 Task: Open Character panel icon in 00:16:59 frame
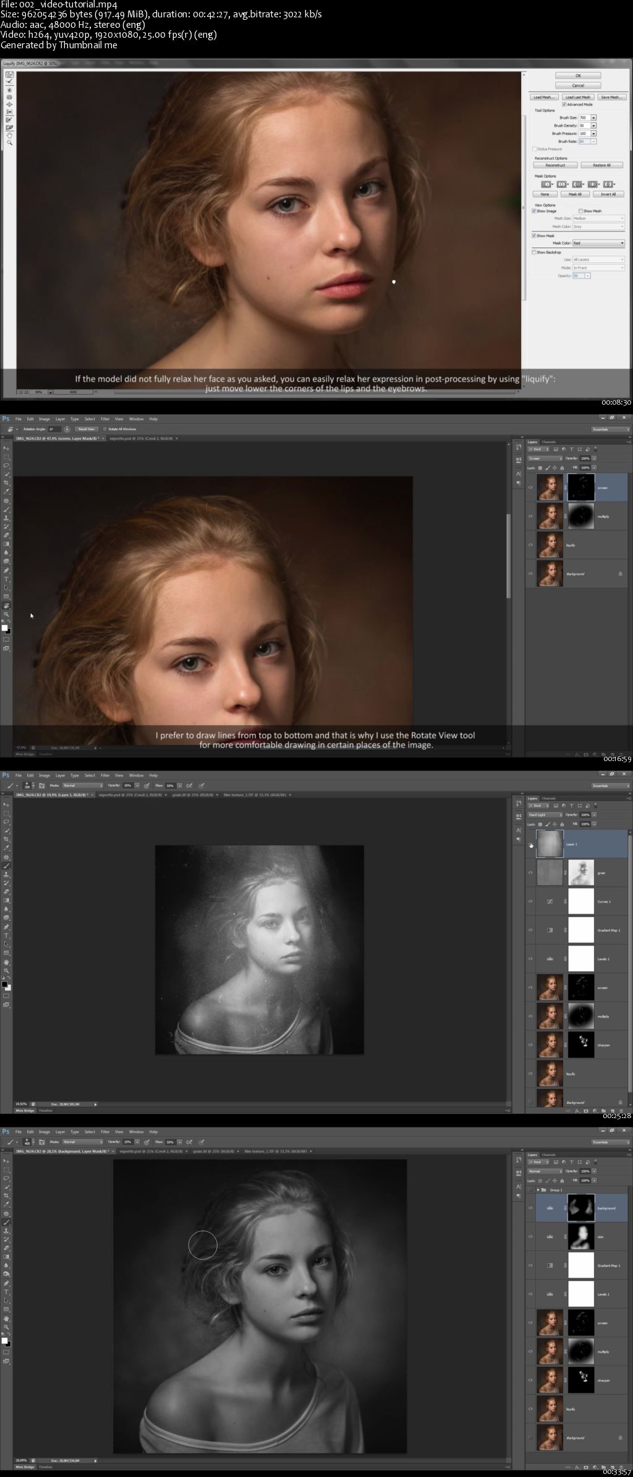tap(519, 474)
